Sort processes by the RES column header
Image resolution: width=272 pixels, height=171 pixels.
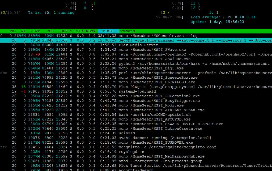[49, 31]
